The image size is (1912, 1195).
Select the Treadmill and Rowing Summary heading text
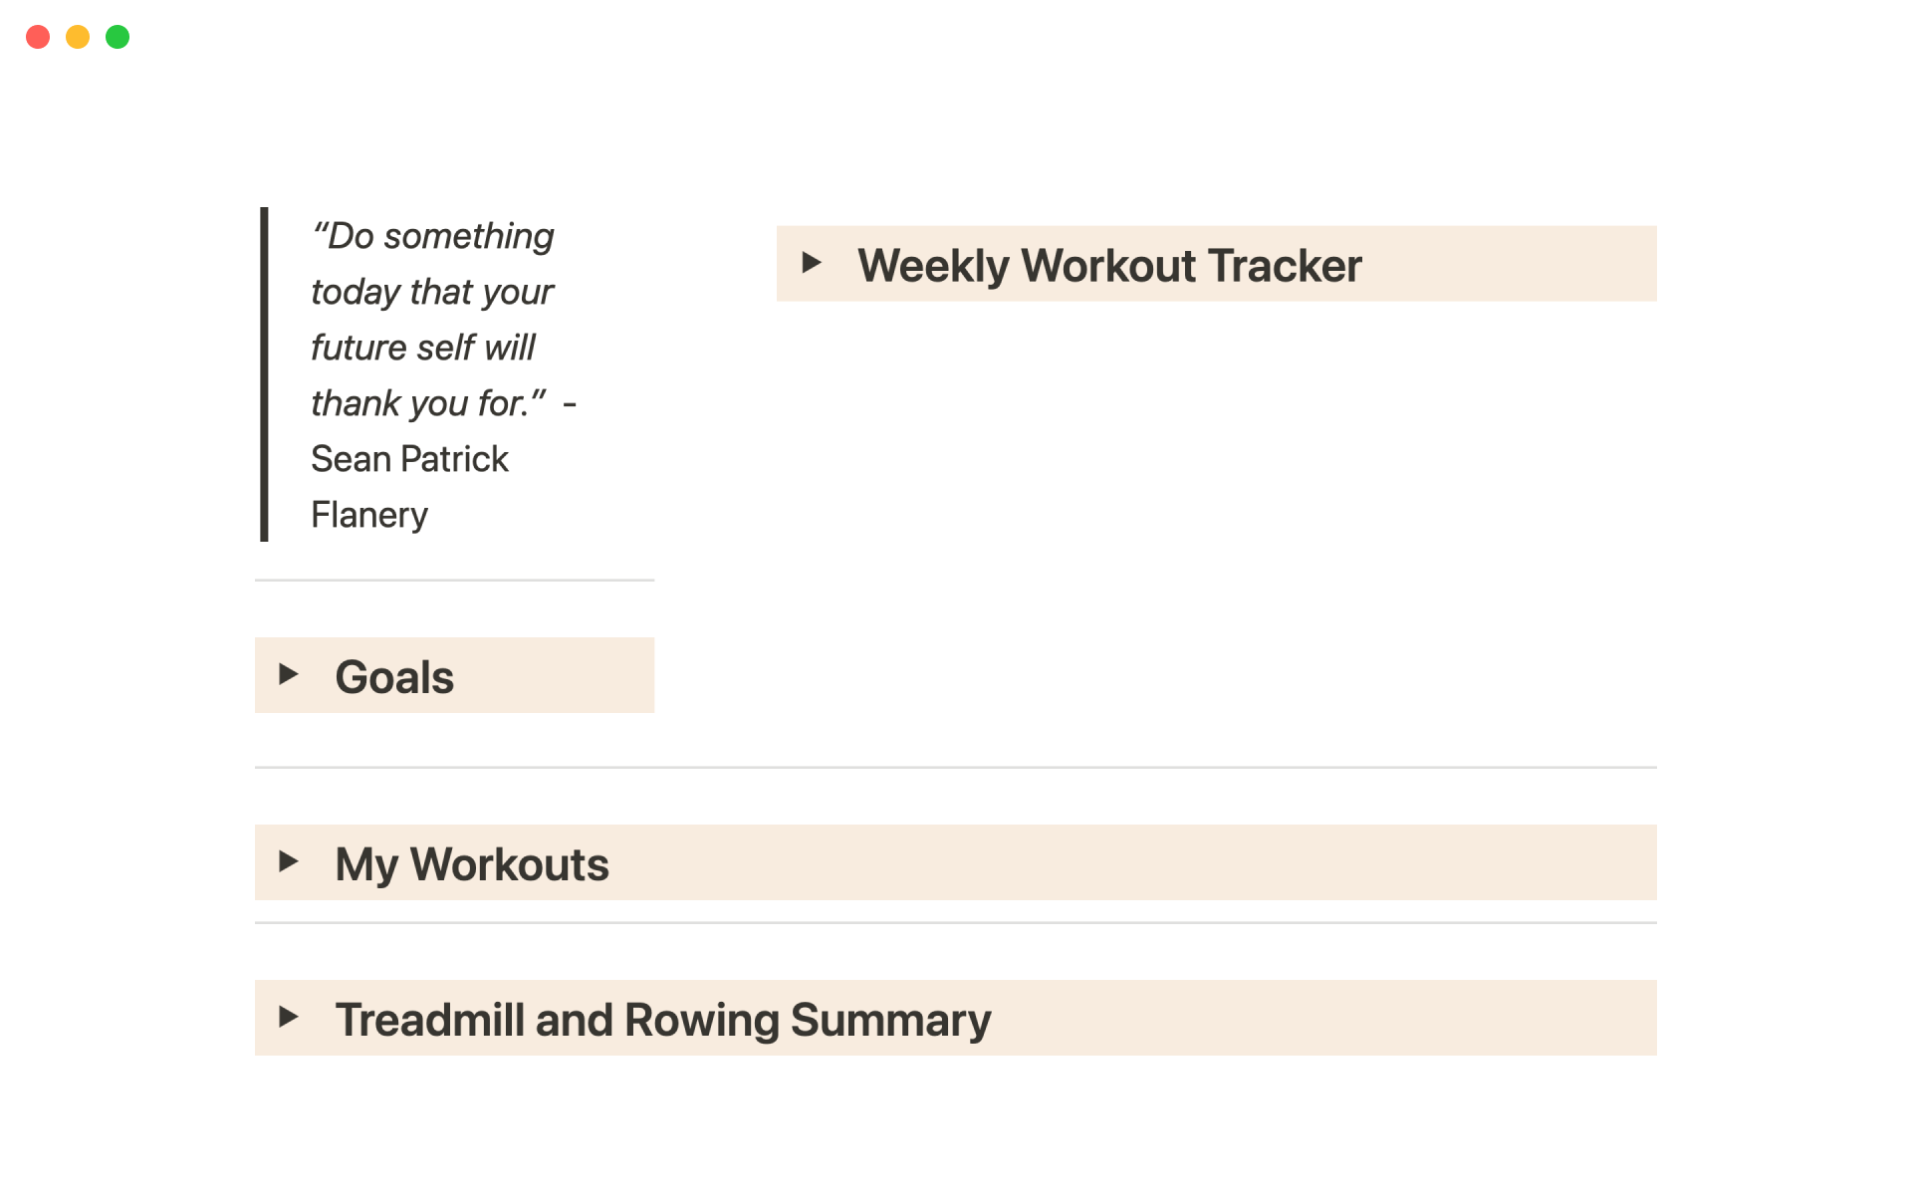coord(663,1019)
